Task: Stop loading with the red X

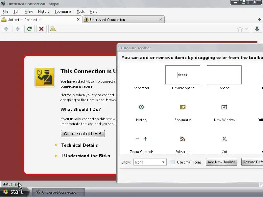Action: coord(41,29)
